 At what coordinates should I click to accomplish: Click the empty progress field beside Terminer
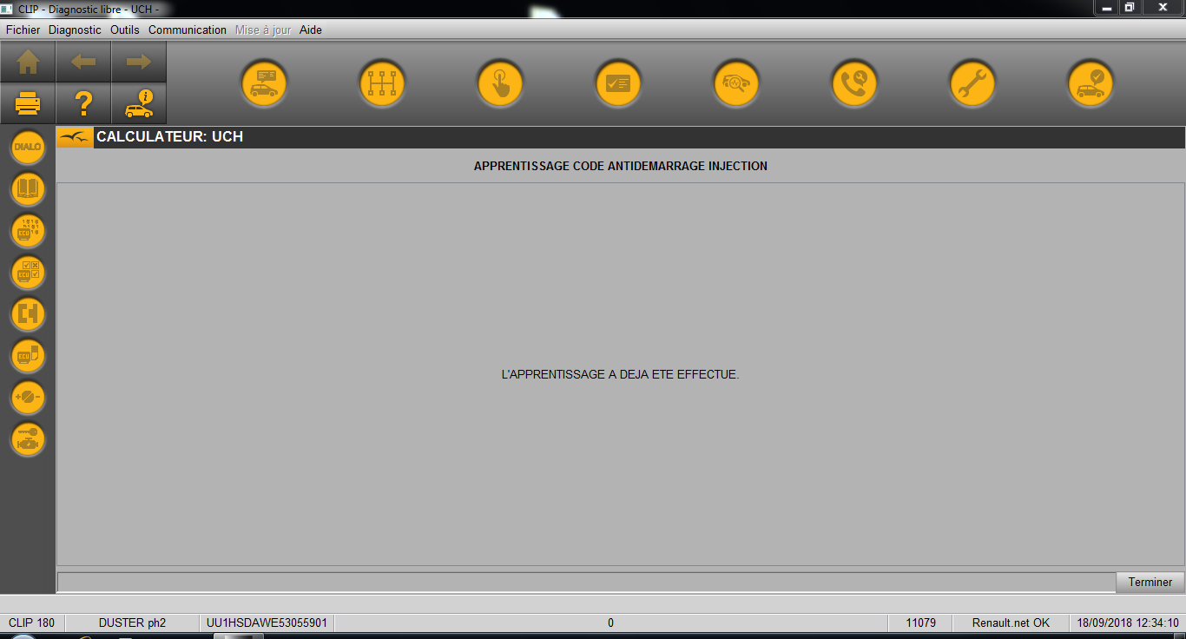click(x=586, y=582)
